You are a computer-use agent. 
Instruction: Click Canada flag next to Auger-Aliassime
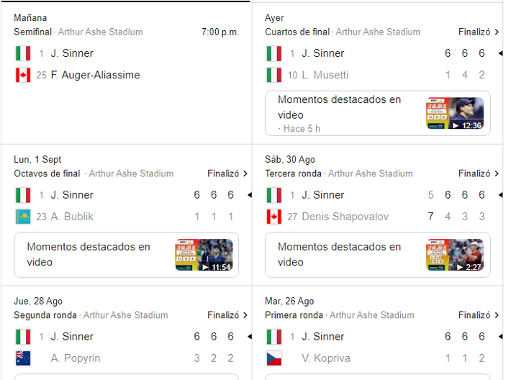(x=23, y=75)
